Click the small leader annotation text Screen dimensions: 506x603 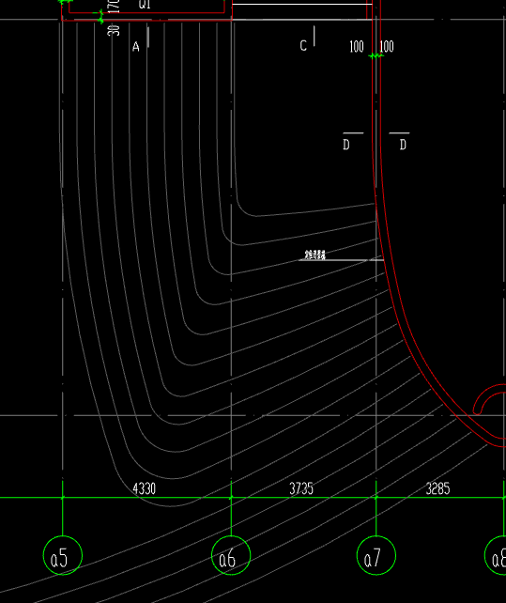[314, 255]
